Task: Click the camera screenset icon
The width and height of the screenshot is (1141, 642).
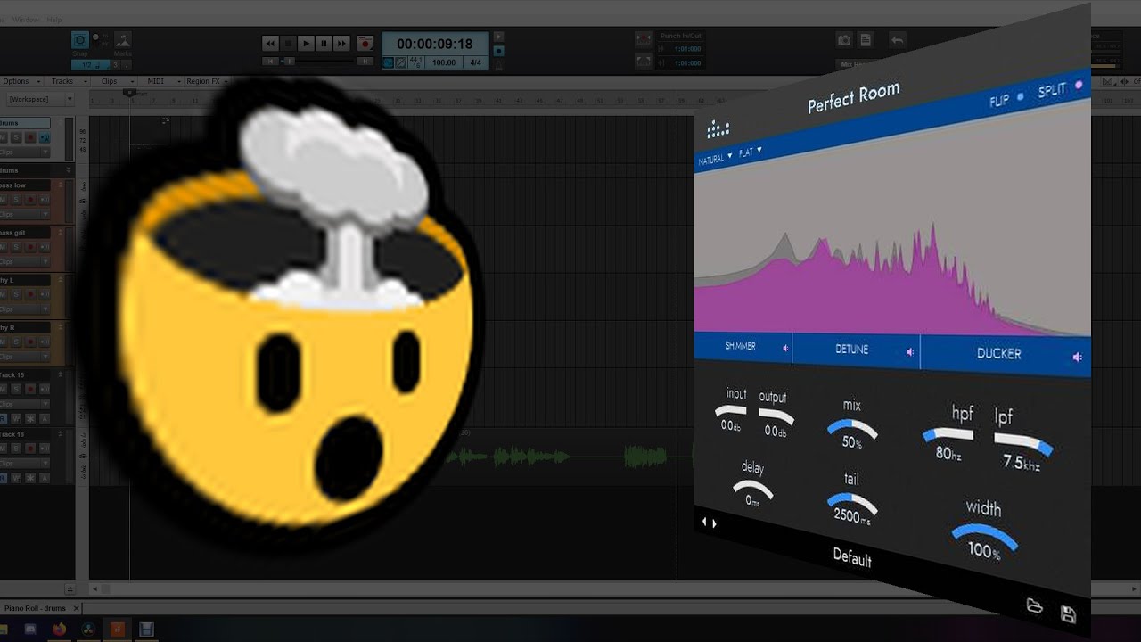Action: point(844,40)
